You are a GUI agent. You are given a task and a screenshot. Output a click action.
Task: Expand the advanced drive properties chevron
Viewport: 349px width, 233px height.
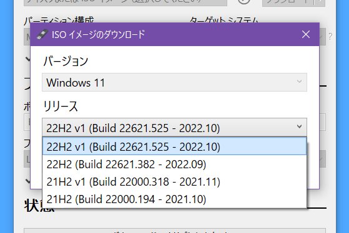(28, 59)
